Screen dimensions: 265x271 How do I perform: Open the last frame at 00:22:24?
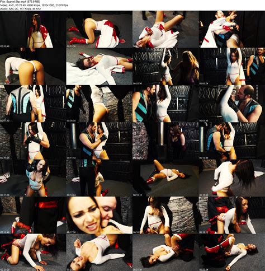pos(232,253)
